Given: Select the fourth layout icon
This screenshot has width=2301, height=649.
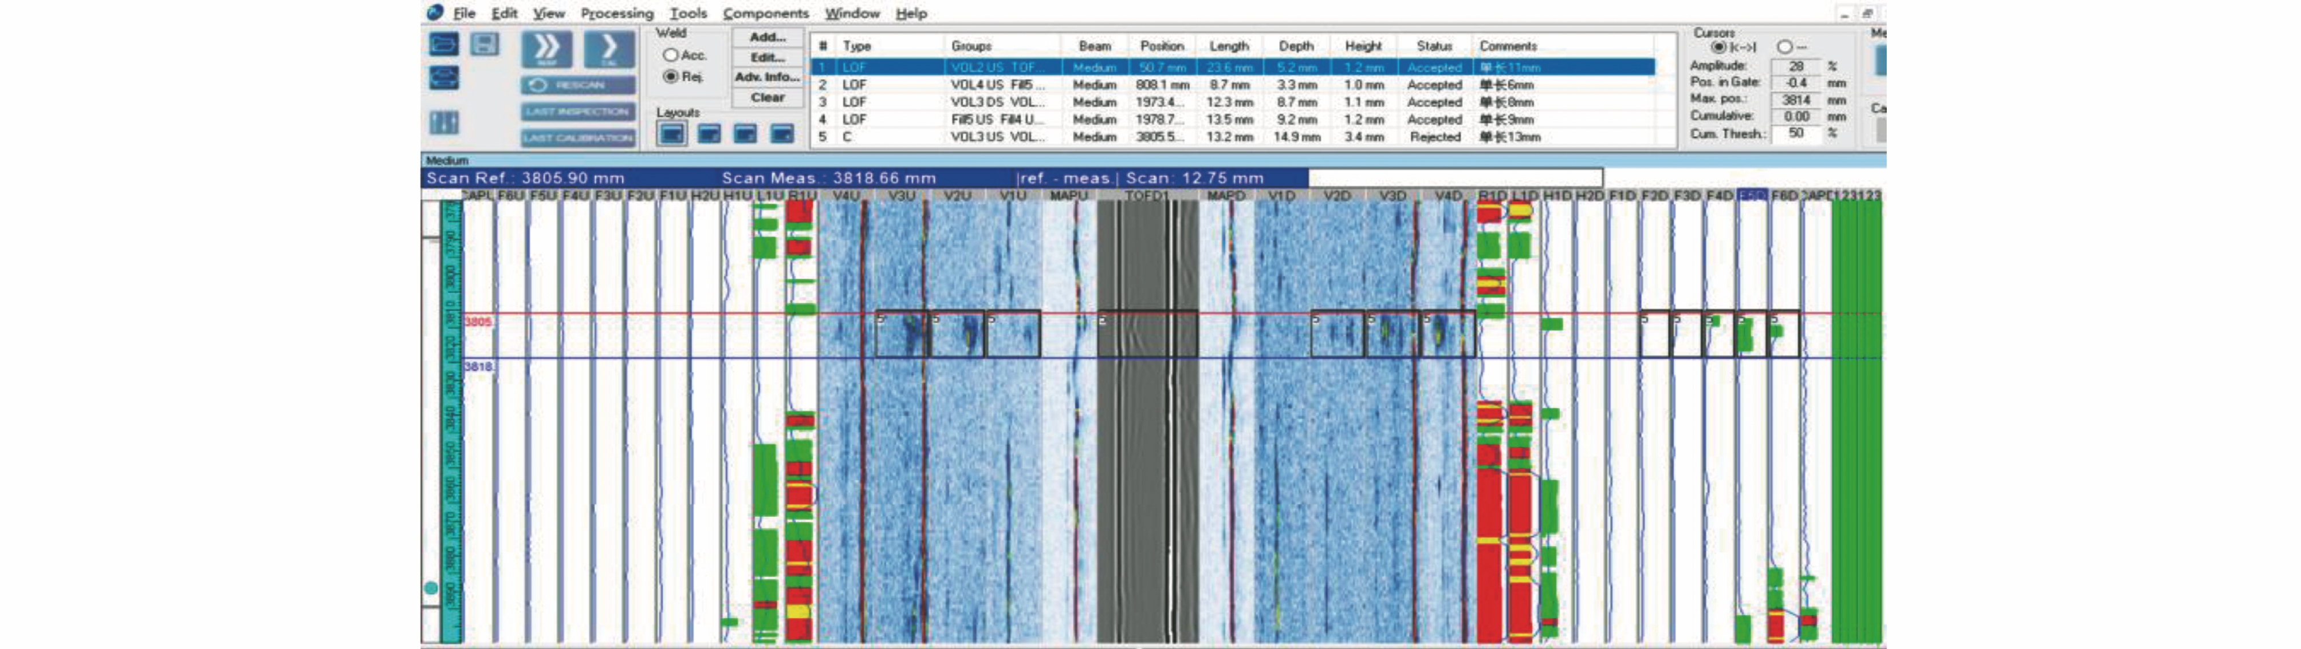Looking at the screenshot, I should pyautogui.click(x=781, y=134).
